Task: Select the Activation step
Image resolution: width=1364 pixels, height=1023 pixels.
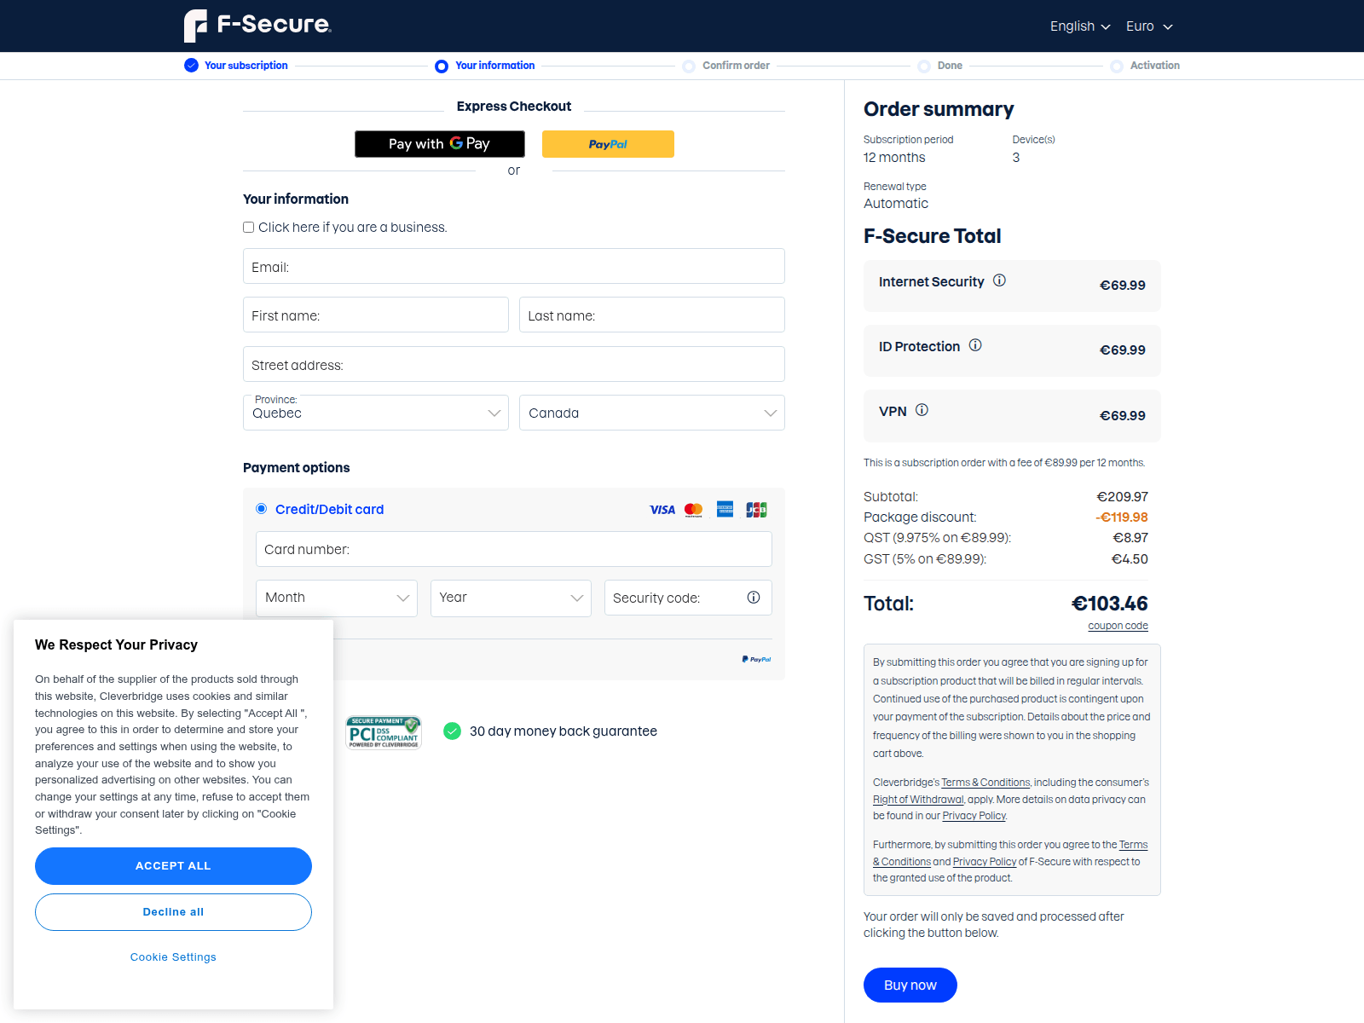Action: point(1145,66)
